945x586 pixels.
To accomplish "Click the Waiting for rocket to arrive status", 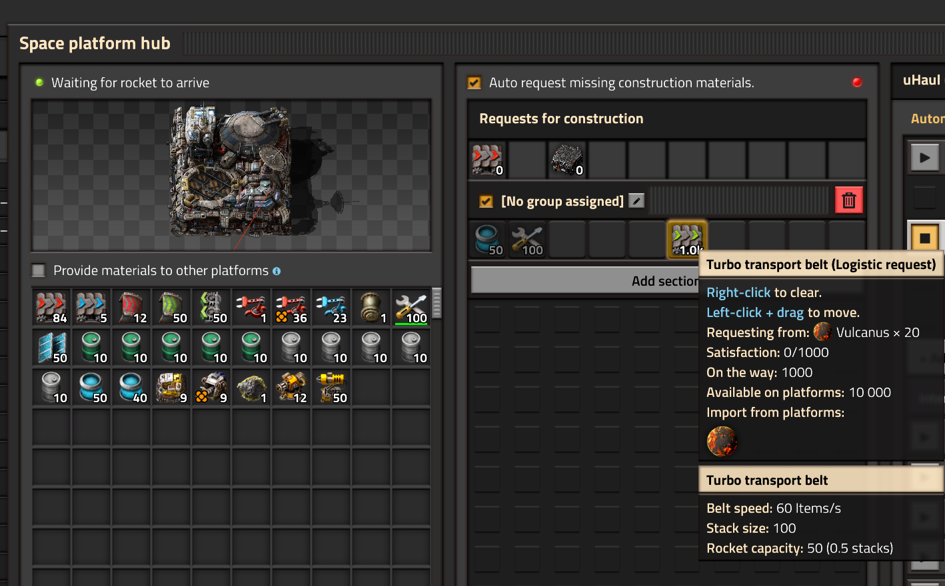I will click(130, 83).
